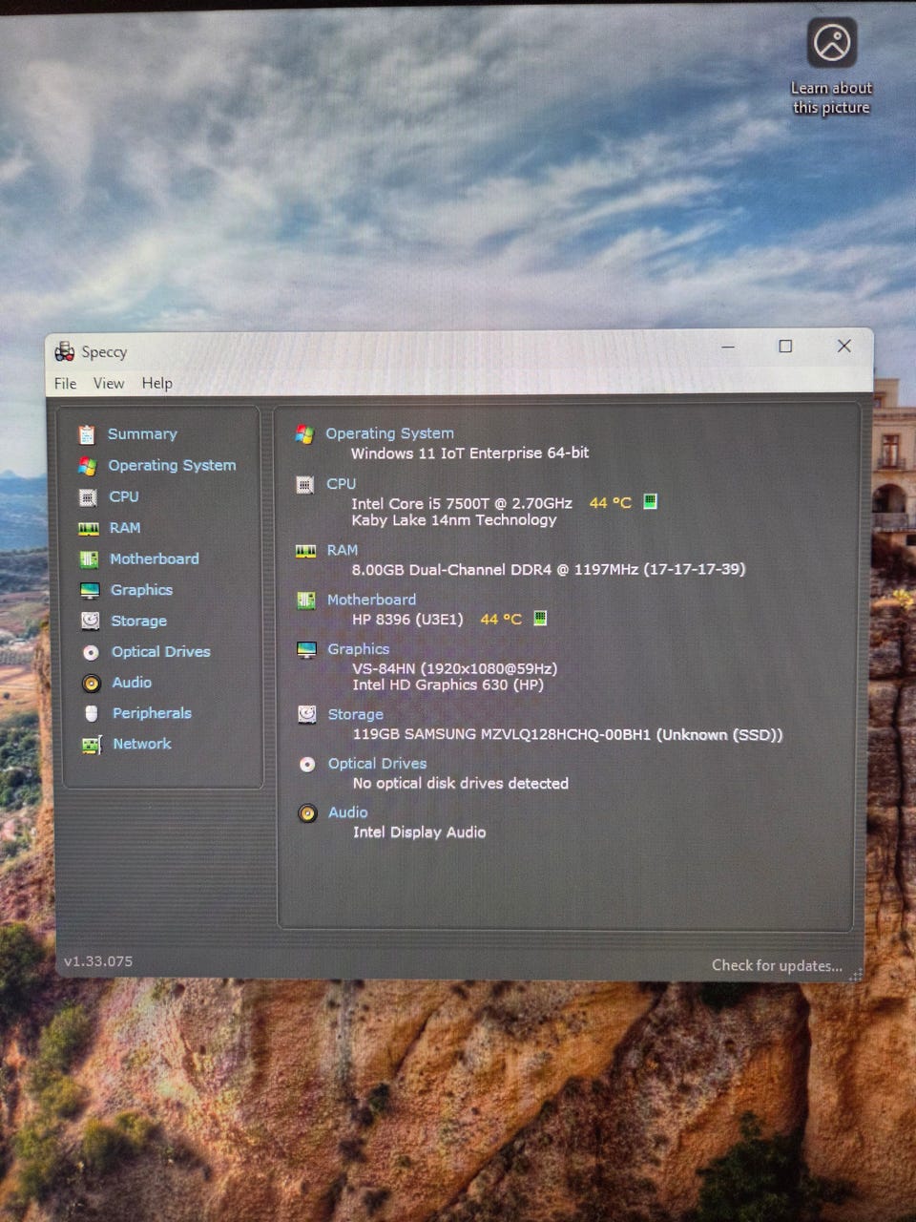Open Learn about this picture desktop icon
Screen dimensions: 916x1222
pos(832,67)
